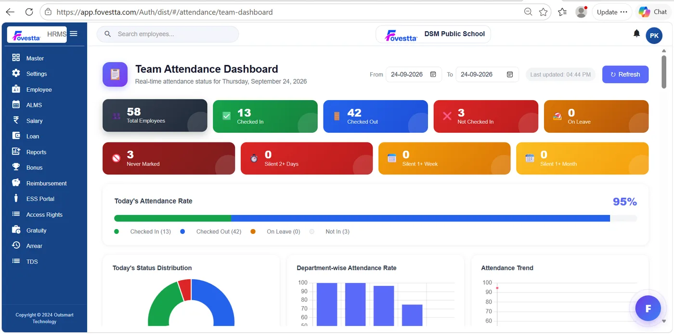Click the Arrear history clock icon
Image resolution: width=674 pixels, height=334 pixels.
(x=16, y=245)
